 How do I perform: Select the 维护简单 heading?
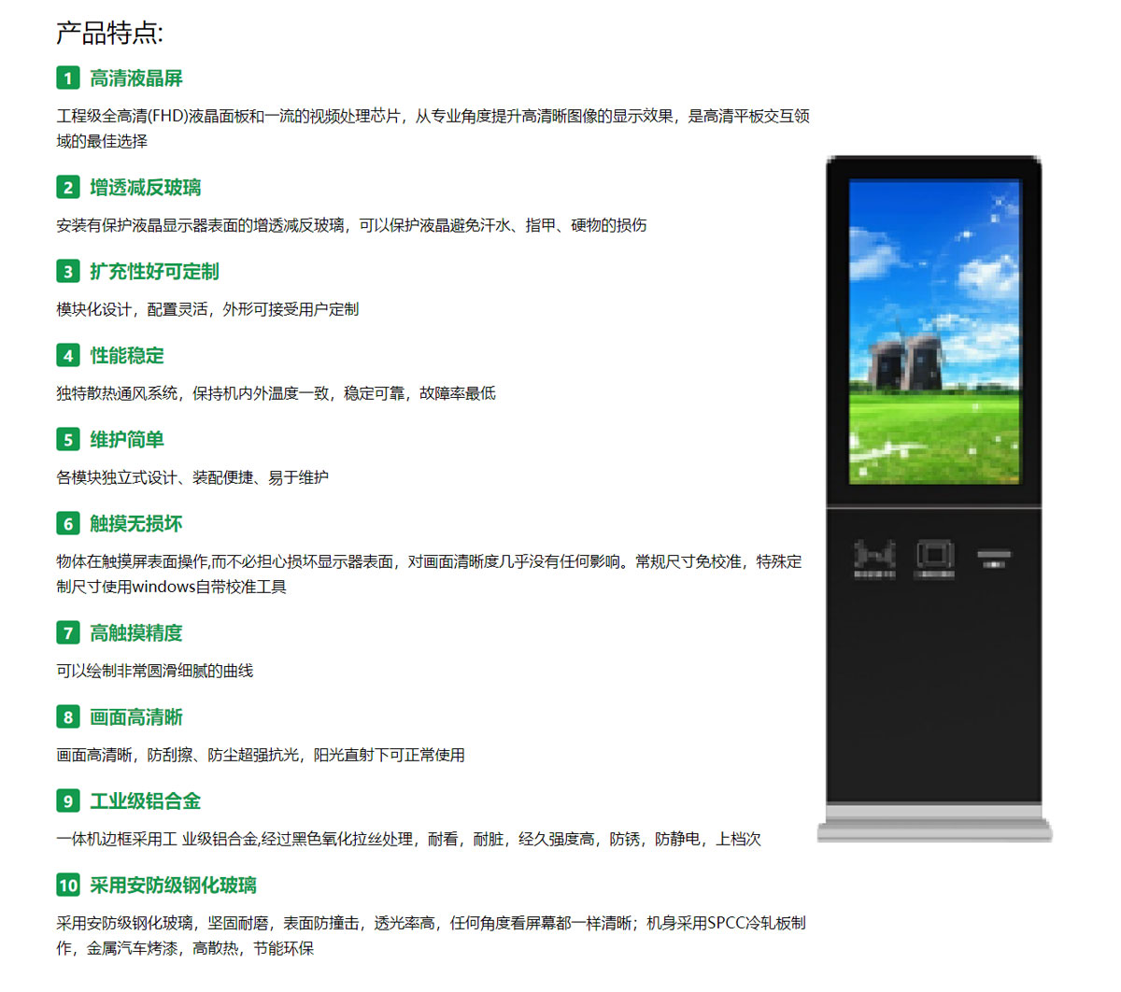point(127,439)
